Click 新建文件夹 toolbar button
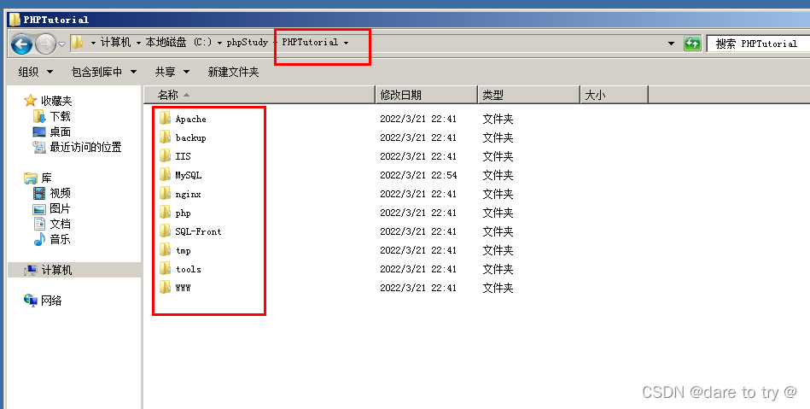This screenshot has width=810, height=409. (x=233, y=72)
